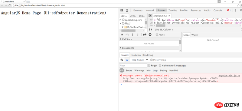Enable Regex filter checkbox
Image resolution: width=242 pixels, height=111 pixels.
pyautogui.click(x=149, y=65)
